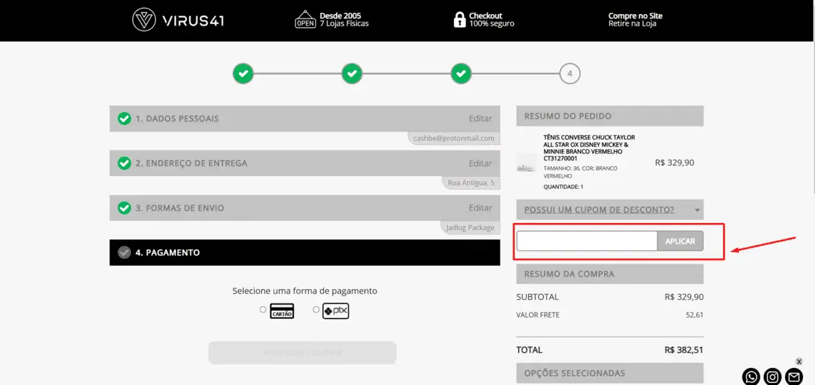
Task: Click the padlock secure checkout icon
Action: (x=459, y=20)
